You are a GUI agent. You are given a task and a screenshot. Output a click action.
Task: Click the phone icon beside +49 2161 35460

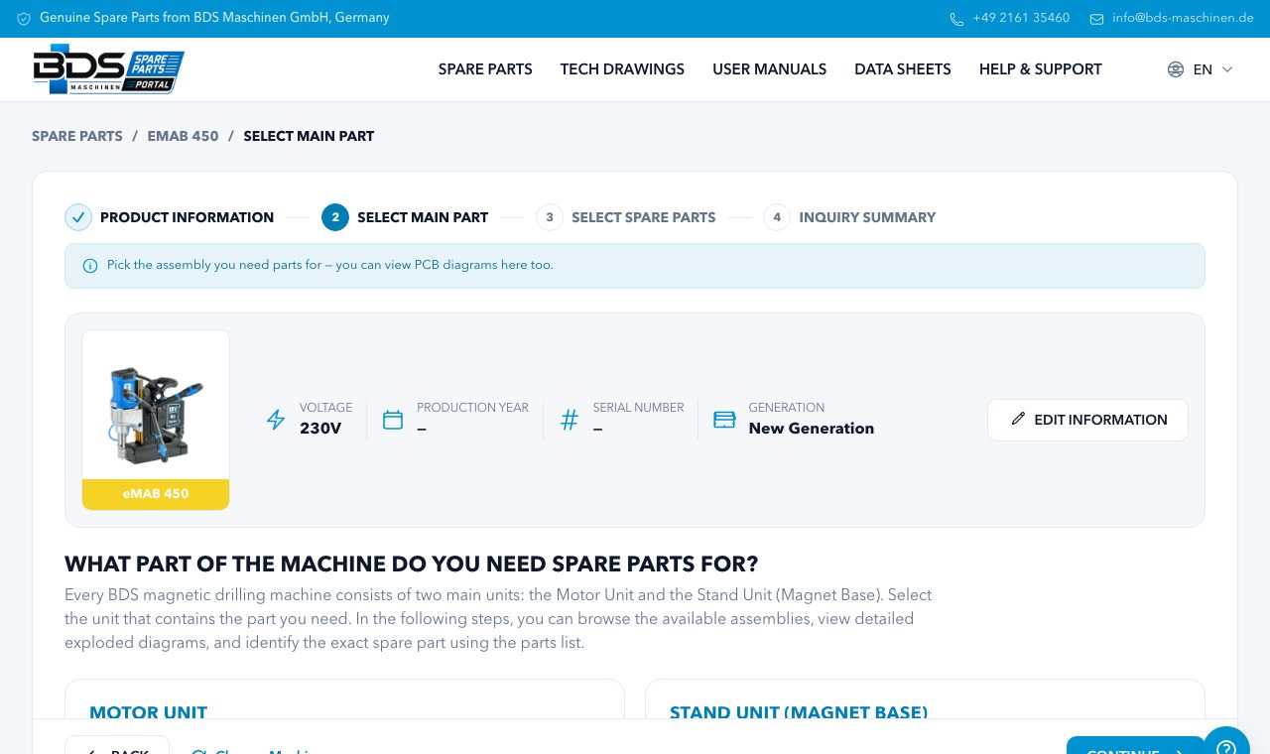click(x=956, y=19)
